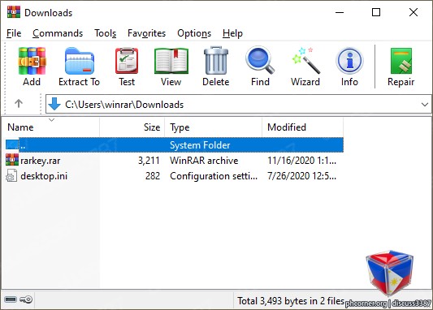This screenshot has height=310, width=433.
Task: Open the View book icon
Action: point(171,61)
